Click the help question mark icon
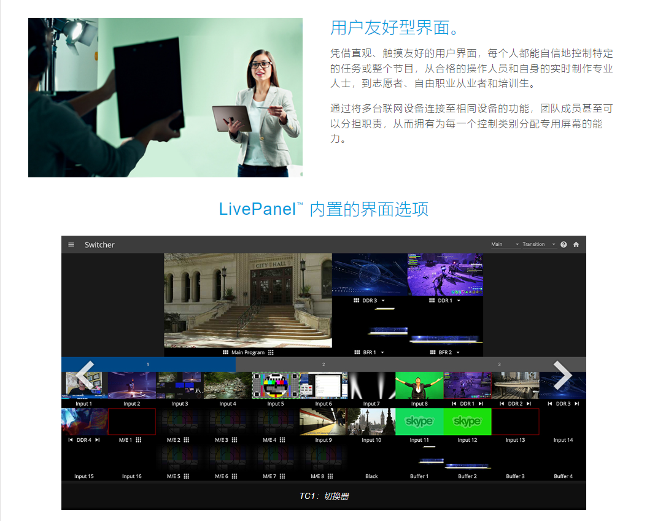Image resolution: width=647 pixels, height=521 pixels. [564, 245]
